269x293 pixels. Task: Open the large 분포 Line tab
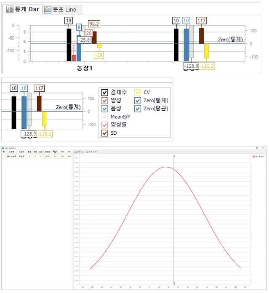[x=62, y=10]
